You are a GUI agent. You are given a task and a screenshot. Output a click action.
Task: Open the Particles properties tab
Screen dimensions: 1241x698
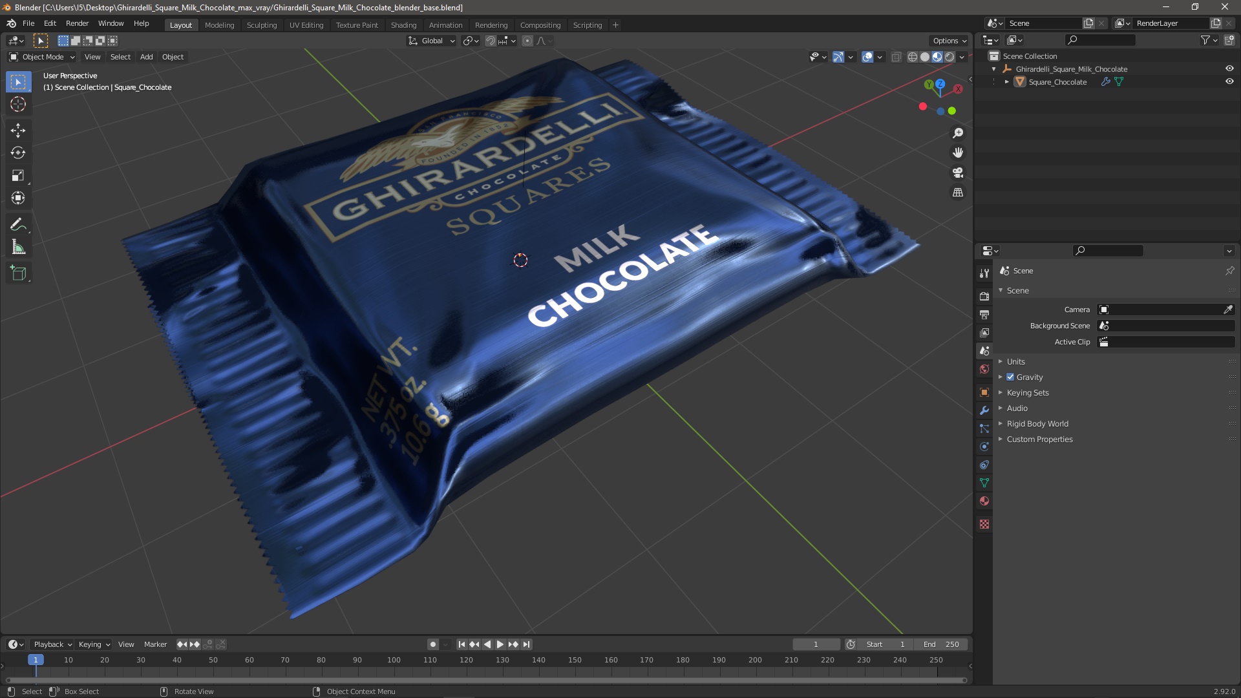click(x=984, y=428)
